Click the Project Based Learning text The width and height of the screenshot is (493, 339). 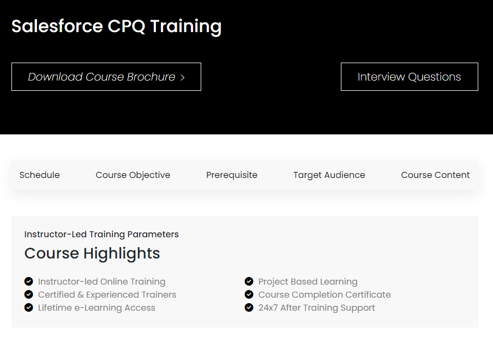tap(308, 281)
